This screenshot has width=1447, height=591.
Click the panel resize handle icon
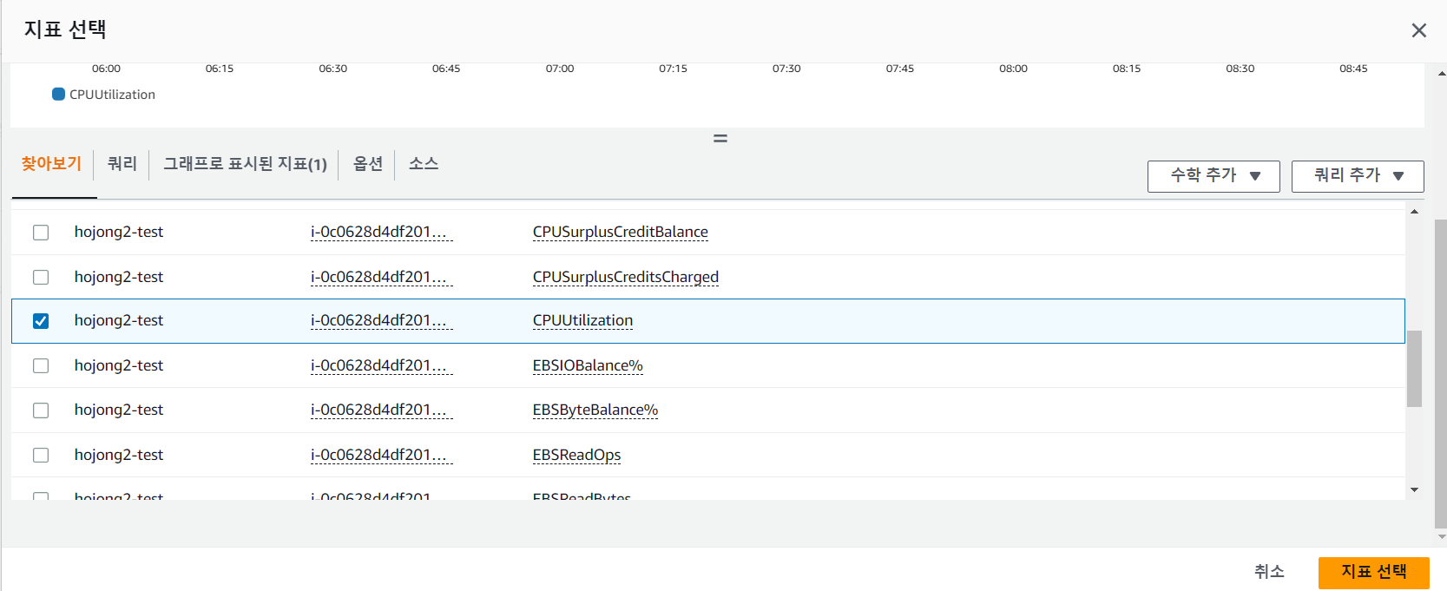[720, 138]
